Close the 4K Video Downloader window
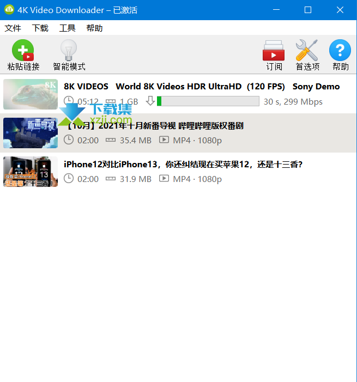This screenshot has width=357, height=382. (x=340, y=10)
